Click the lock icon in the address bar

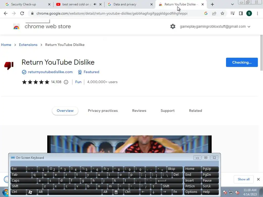32,13
